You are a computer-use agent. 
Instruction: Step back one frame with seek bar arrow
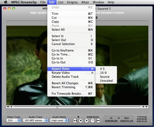[143, 107]
